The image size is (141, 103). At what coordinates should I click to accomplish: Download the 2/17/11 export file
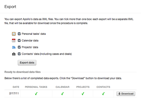click(126, 94)
